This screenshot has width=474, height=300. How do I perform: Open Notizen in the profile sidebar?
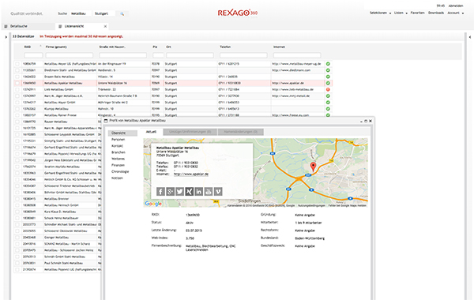coord(117,178)
